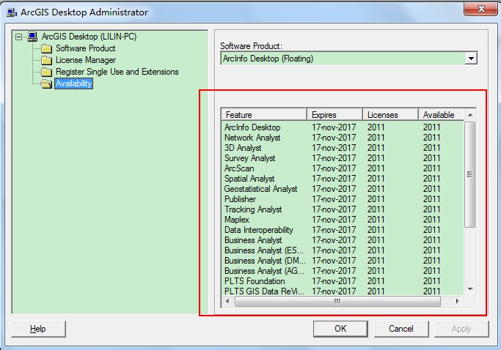Image resolution: width=501 pixels, height=350 pixels.
Task: Sort by the Licenses column header
Action: point(390,115)
